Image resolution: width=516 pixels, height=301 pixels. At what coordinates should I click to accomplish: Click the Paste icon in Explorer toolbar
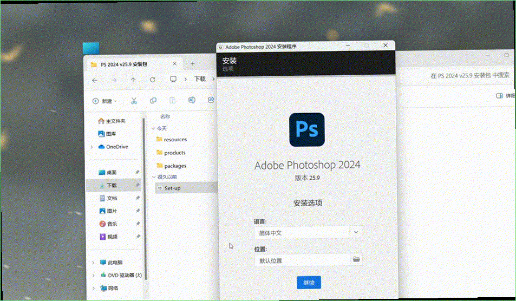[172, 101]
